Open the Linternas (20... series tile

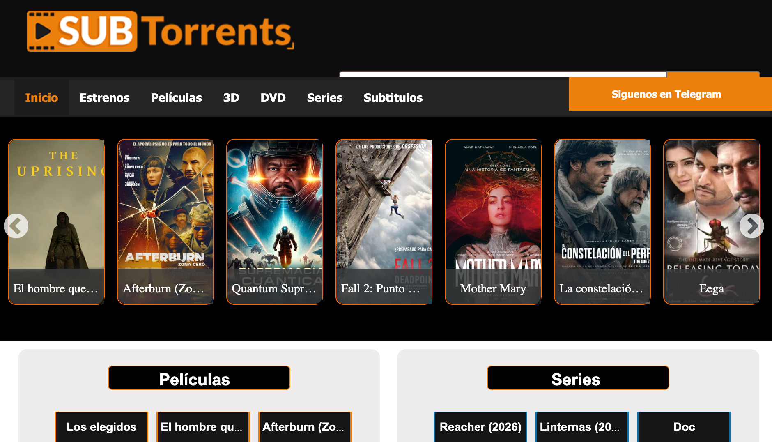tap(582, 427)
